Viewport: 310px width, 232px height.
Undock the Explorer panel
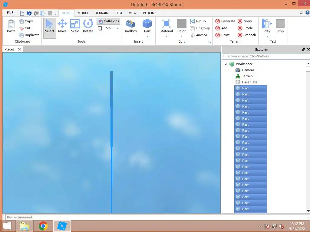[x=303, y=50]
